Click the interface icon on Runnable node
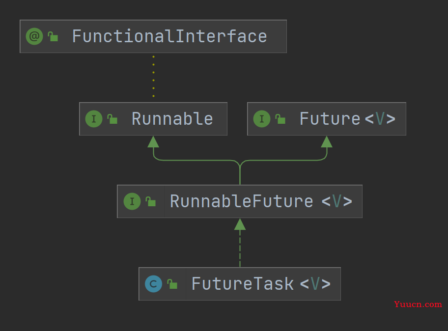 point(94,119)
